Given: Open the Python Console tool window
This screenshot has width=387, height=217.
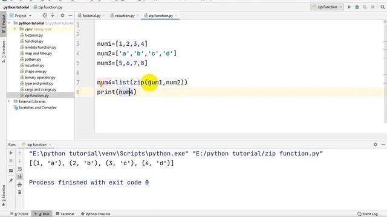Looking at the screenshot, I should tap(96, 214).
